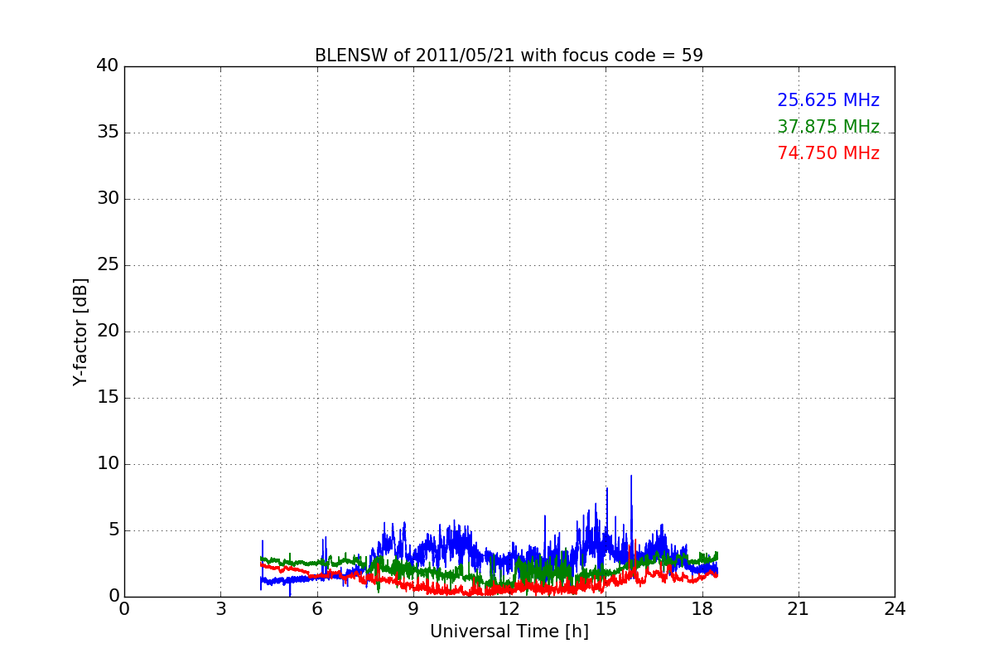This screenshot has width=994, height=663.
Task: Click the x-axis tick label 9
Action: pos(413,609)
